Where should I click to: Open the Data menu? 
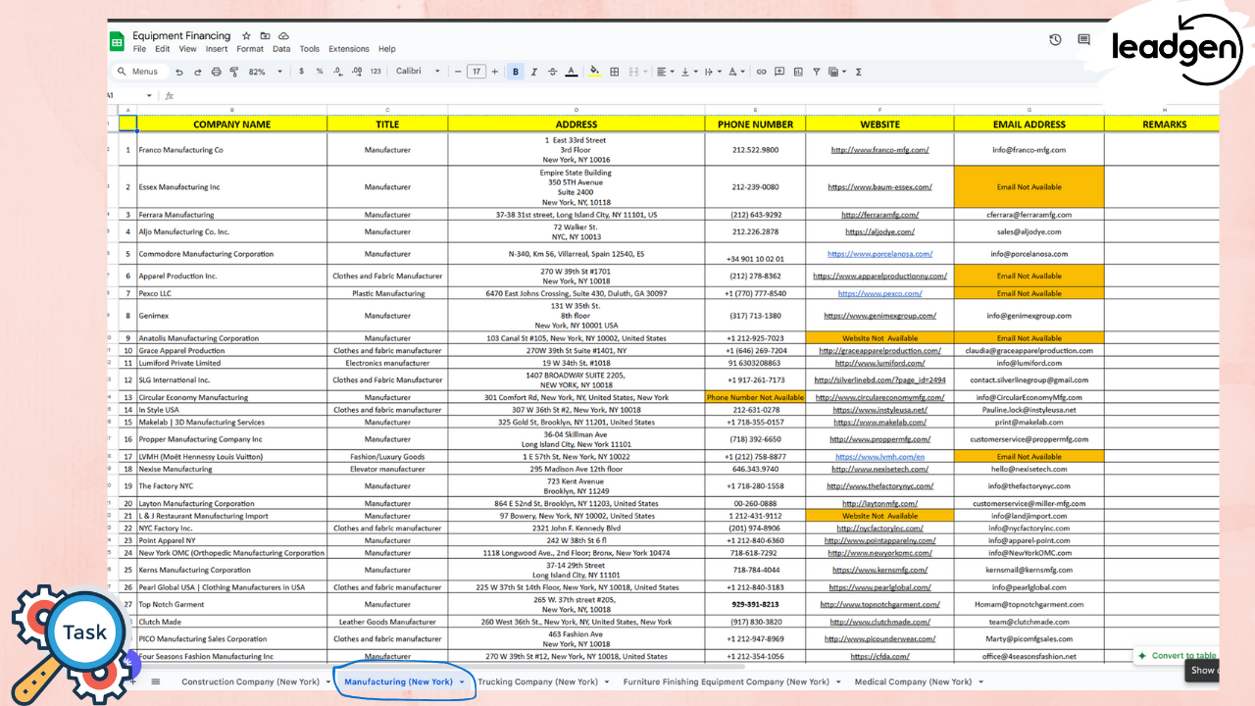[281, 49]
